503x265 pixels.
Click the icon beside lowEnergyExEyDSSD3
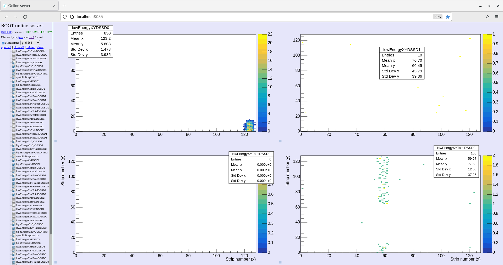coord(14,221)
